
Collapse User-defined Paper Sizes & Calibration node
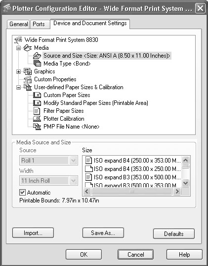[x=18, y=87]
